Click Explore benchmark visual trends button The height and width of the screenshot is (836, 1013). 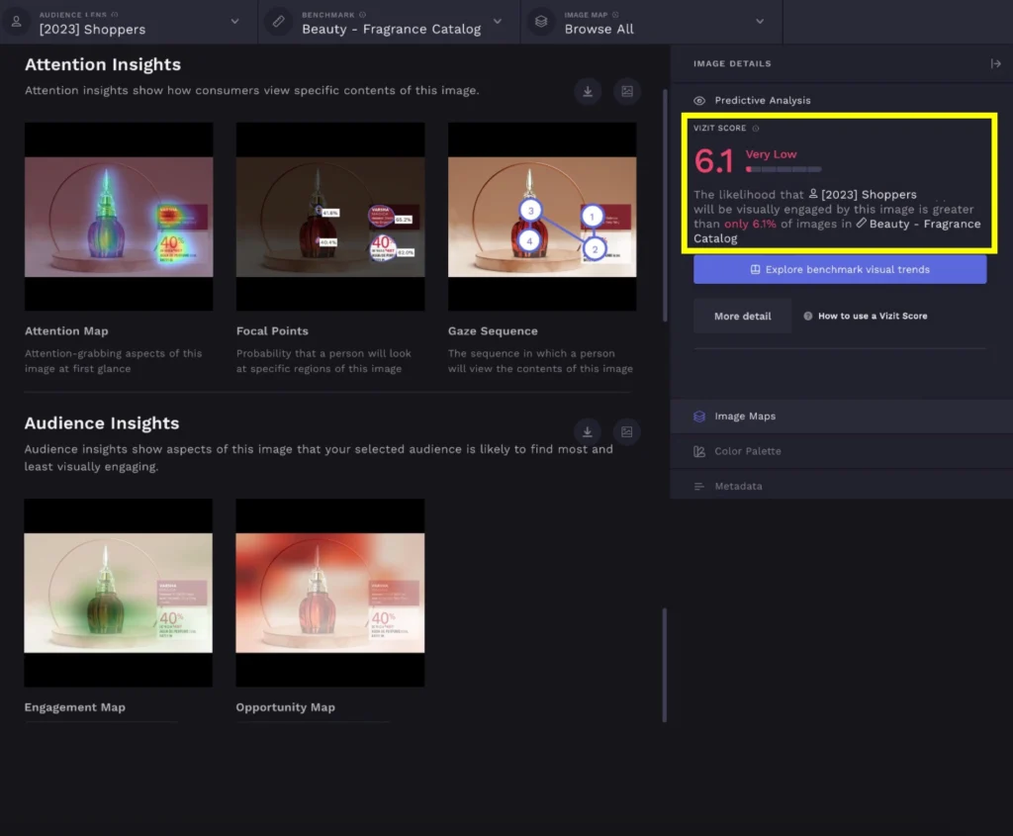[840, 269]
